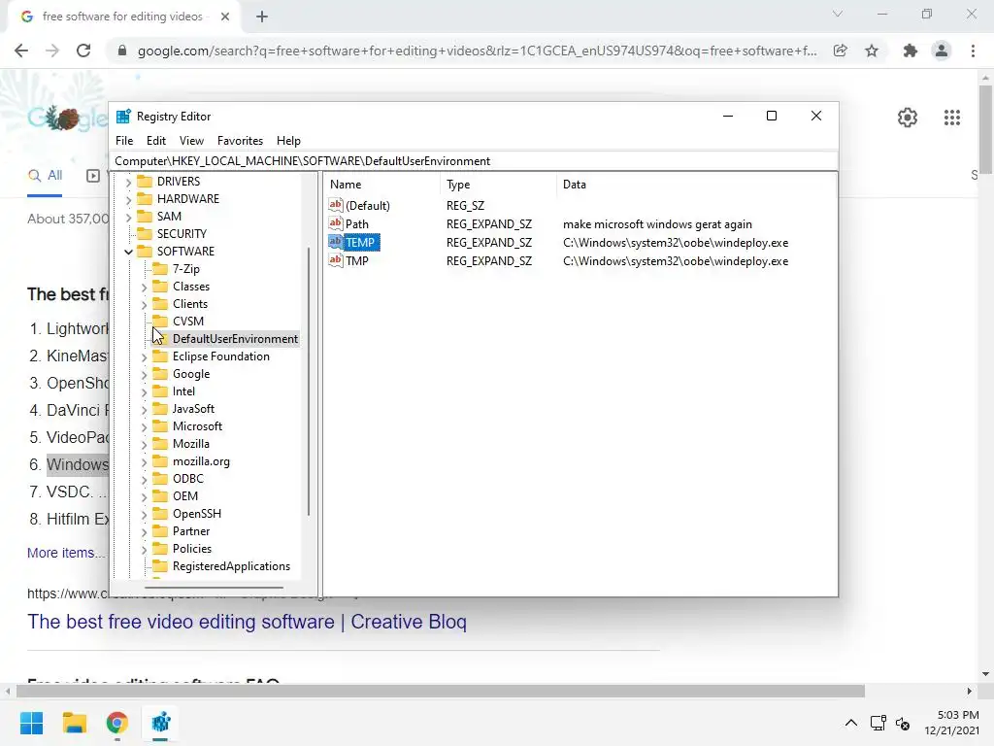Click the TMP value string icon

click(335, 260)
